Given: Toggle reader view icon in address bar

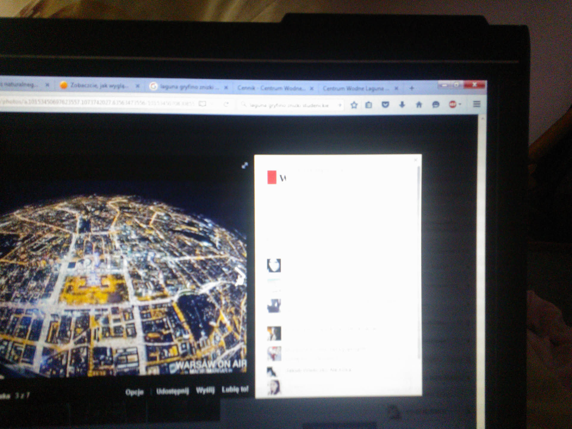Looking at the screenshot, I should click(203, 104).
